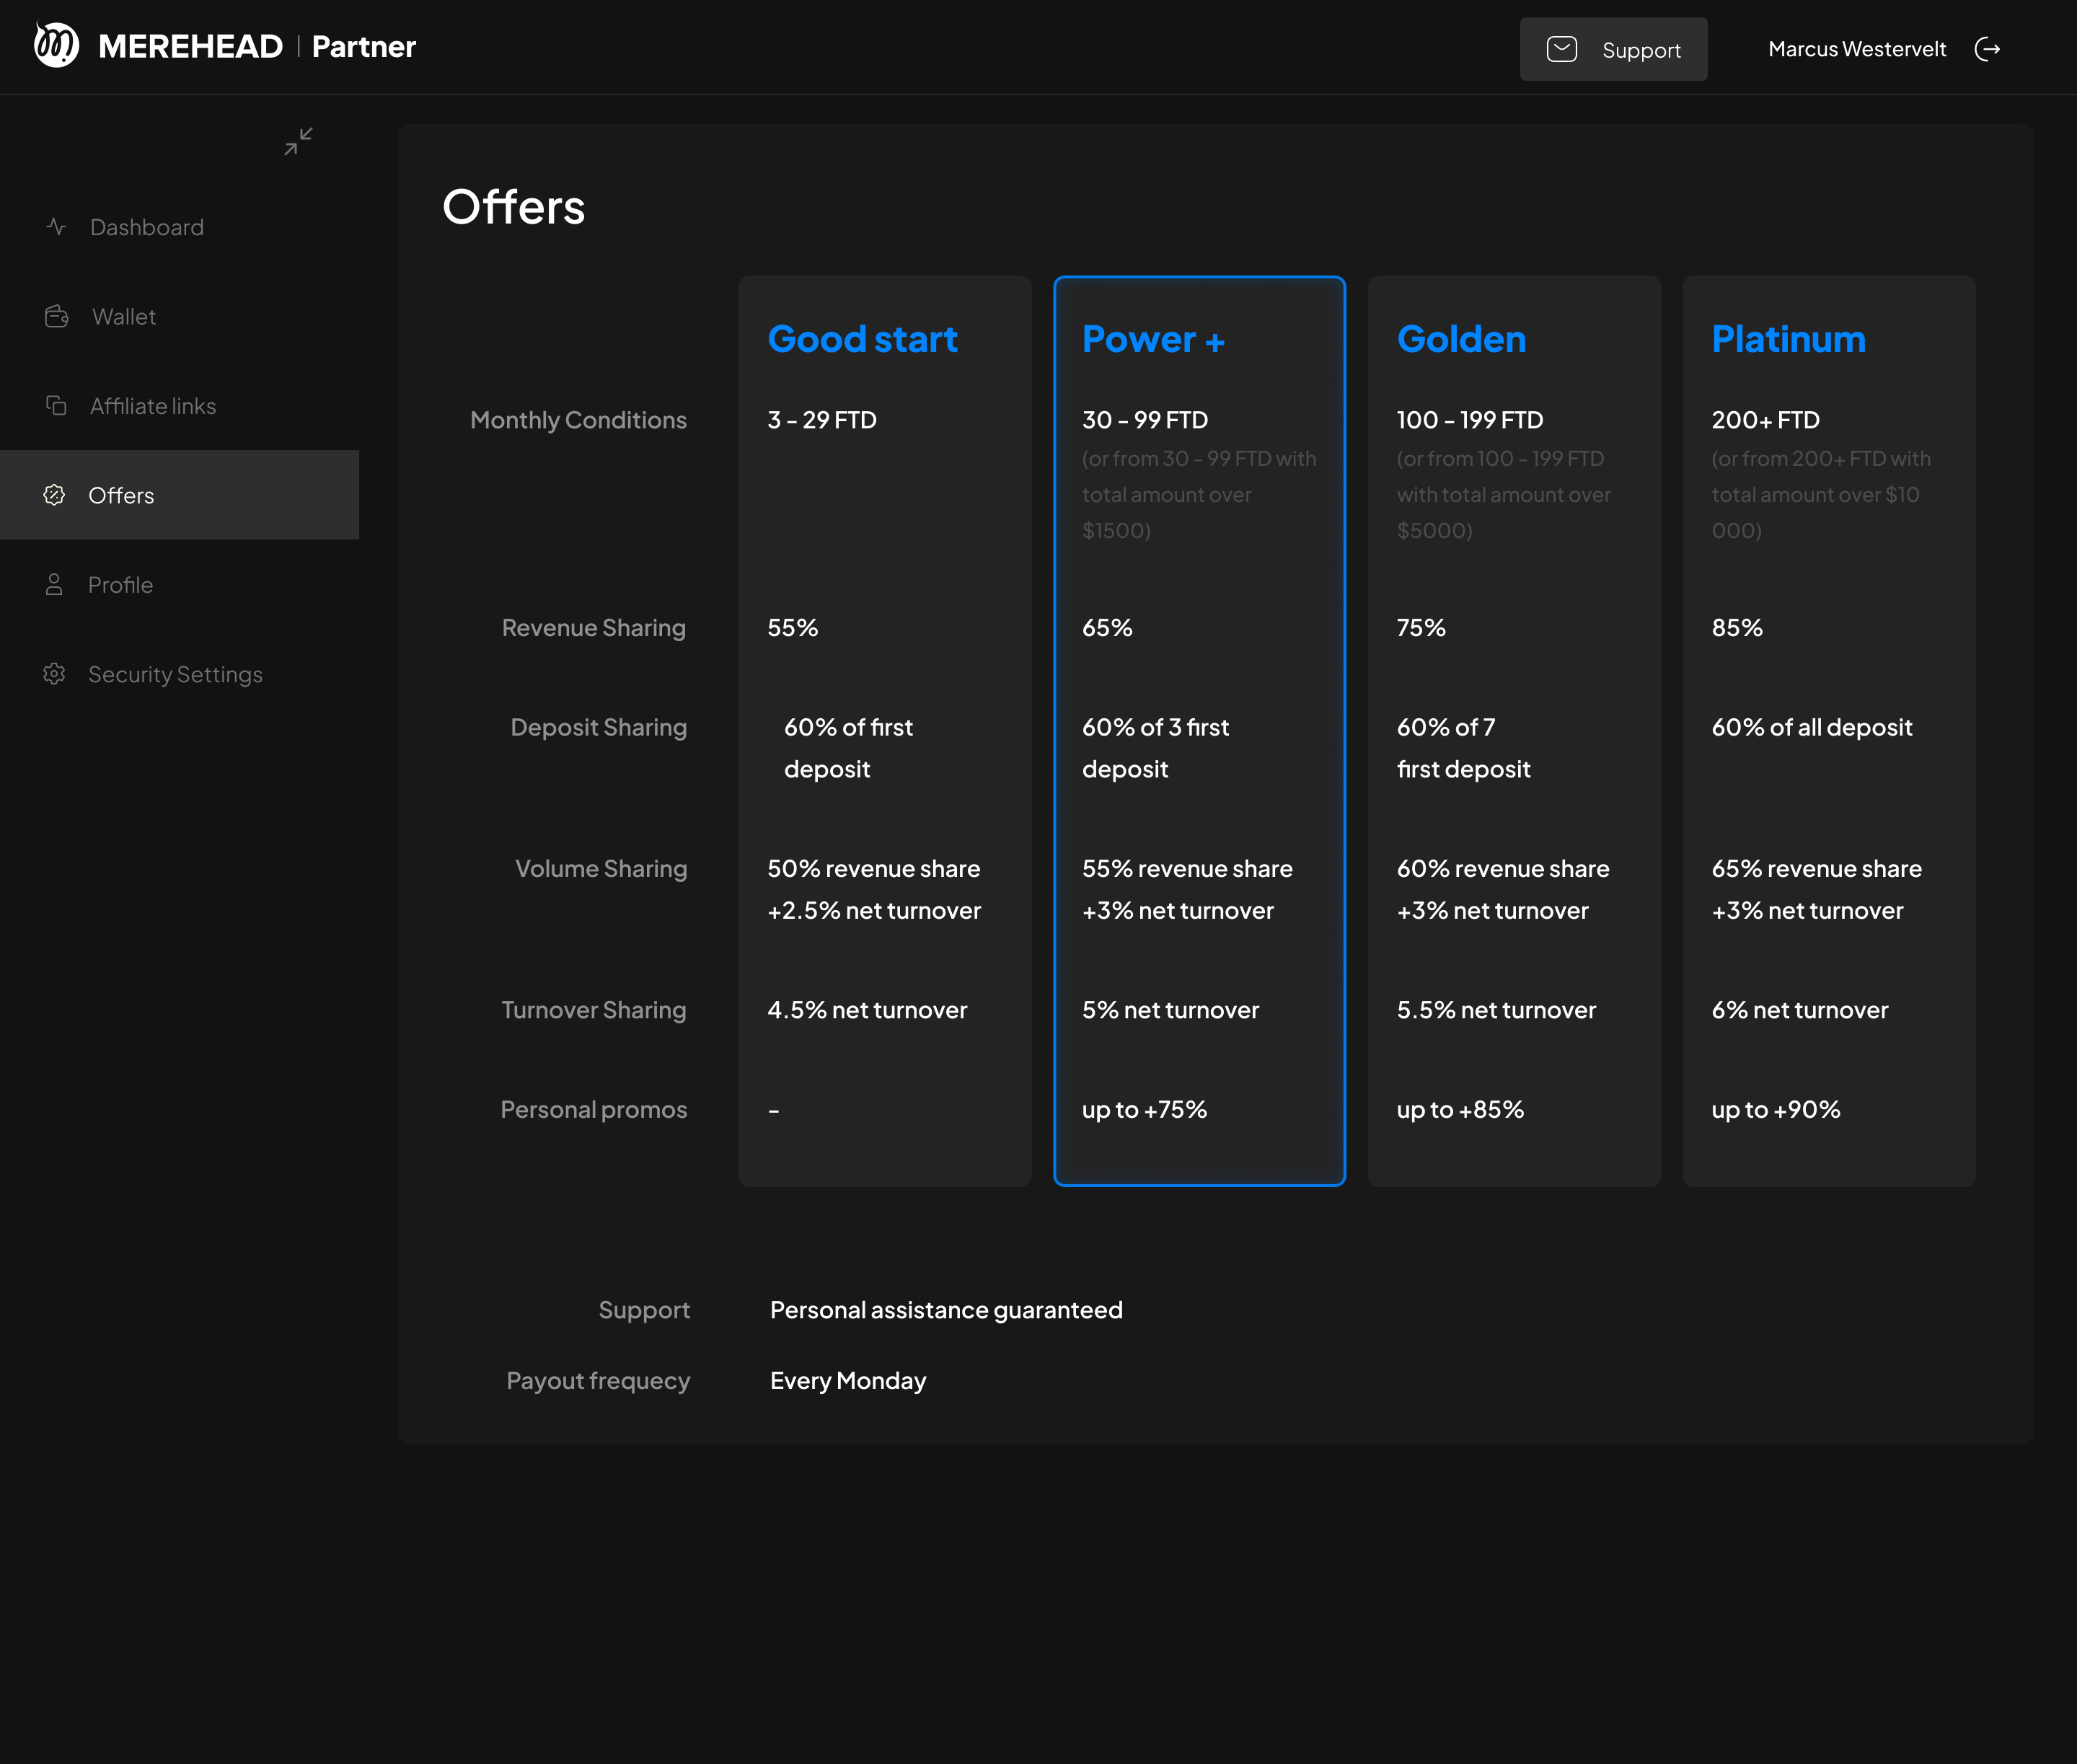
Task: Go to Wallet section
Action: (124, 317)
